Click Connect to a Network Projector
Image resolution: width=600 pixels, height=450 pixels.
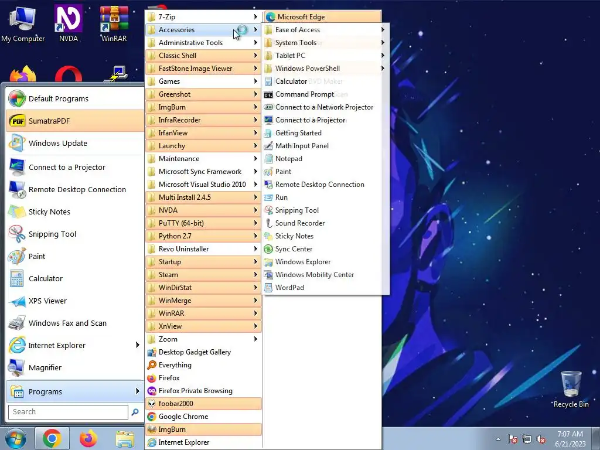point(325,107)
